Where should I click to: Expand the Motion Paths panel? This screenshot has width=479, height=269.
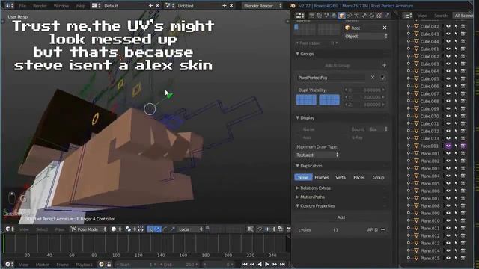tap(297, 197)
